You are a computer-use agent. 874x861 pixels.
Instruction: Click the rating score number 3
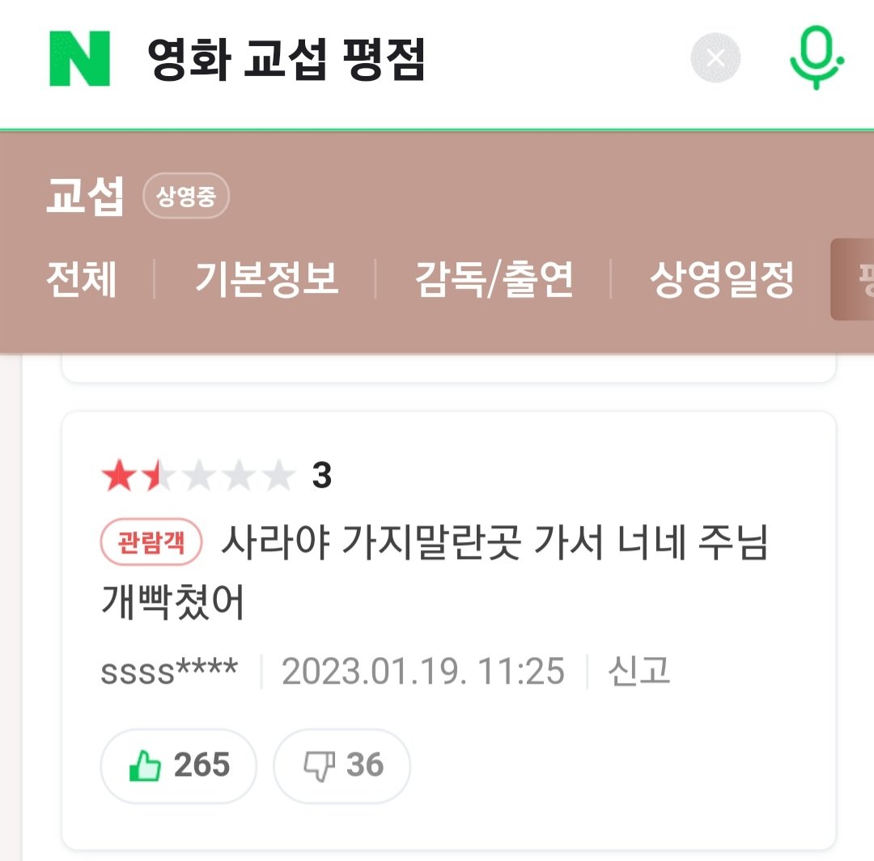click(321, 477)
